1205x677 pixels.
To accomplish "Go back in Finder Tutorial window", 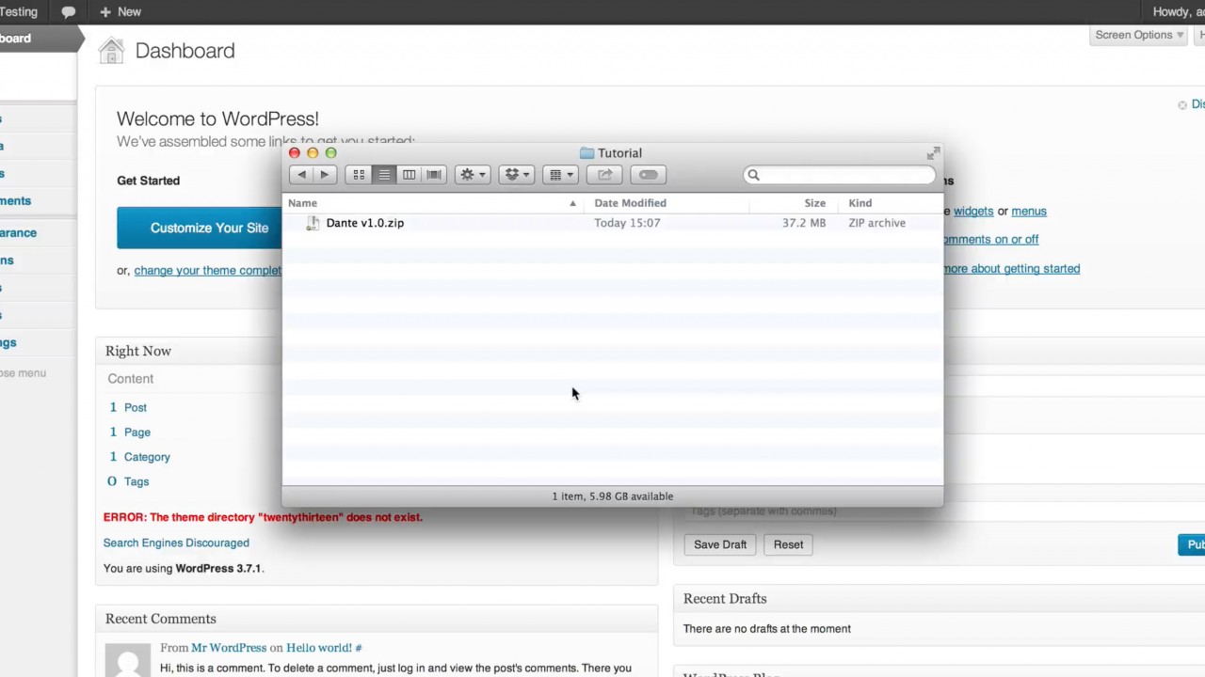I will click(x=301, y=175).
